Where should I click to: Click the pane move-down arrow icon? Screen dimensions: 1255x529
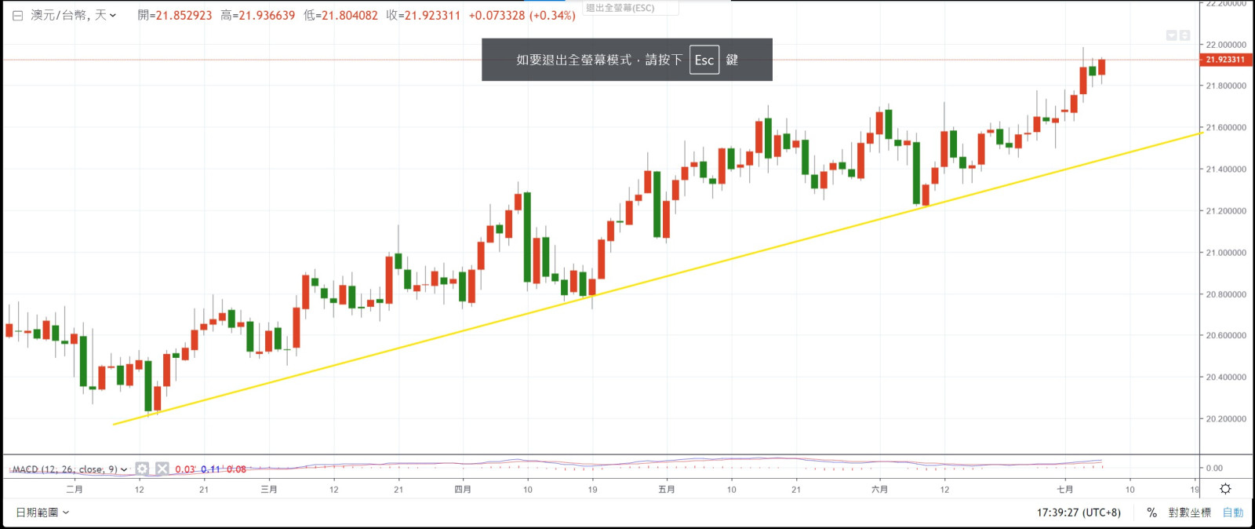(x=1171, y=35)
